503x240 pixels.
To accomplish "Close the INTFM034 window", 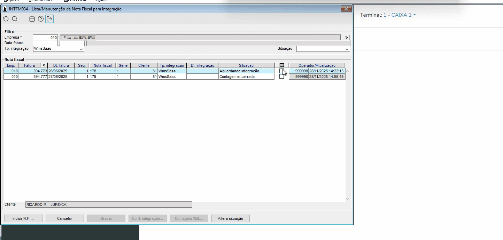I will tap(346, 9).
